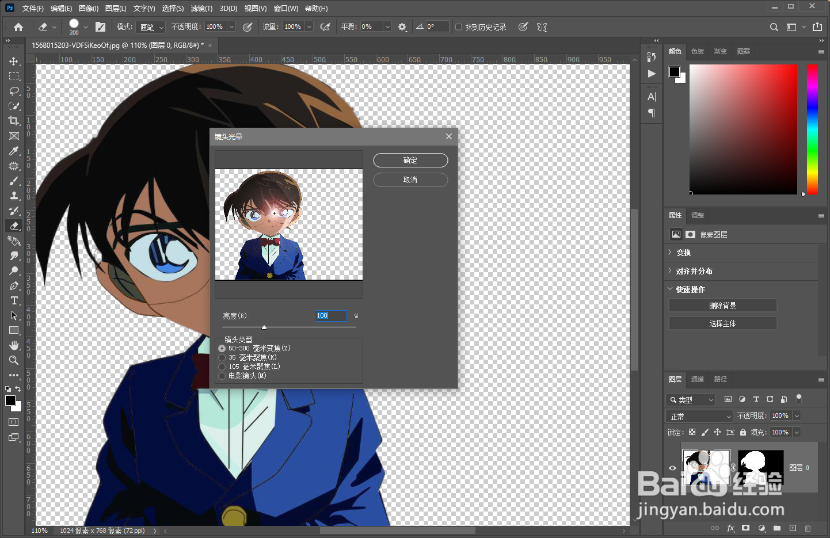
Task: Confirm the Lens Flare dialog
Action: tap(410, 161)
